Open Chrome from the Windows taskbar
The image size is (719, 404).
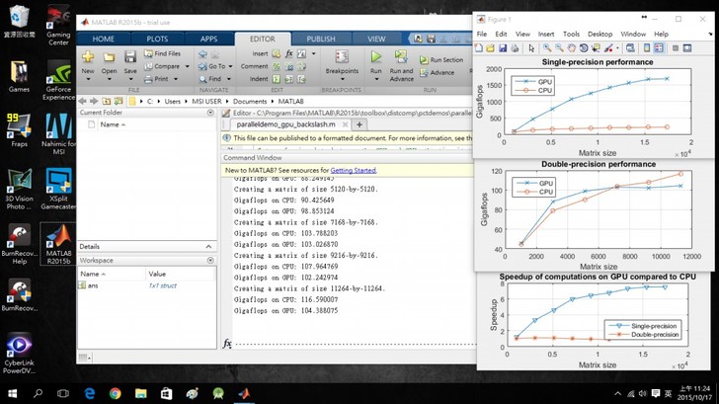click(116, 393)
